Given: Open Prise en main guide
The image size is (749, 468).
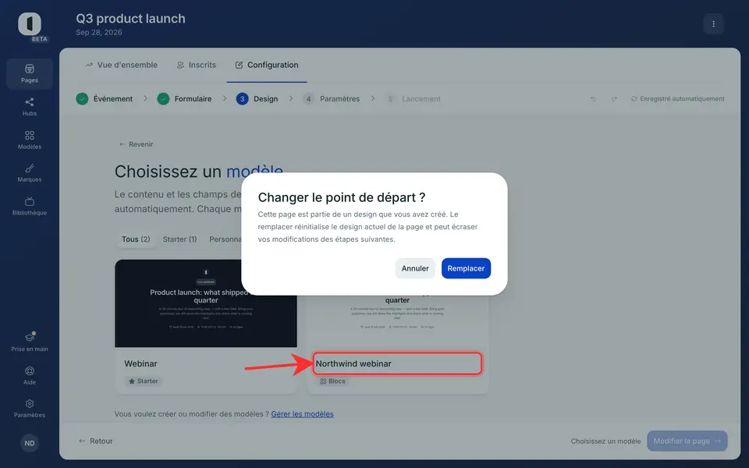Looking at the screenshot, I should [30, 342].
